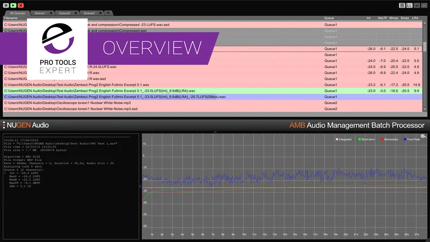Select the 1 Nuclear White Noise.mp3.asd row

click(x=212, y=109)
